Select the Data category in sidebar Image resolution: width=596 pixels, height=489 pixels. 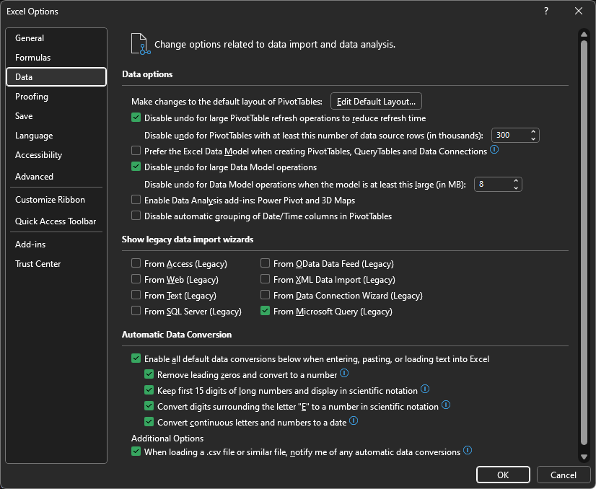click(x=56, y=76)
